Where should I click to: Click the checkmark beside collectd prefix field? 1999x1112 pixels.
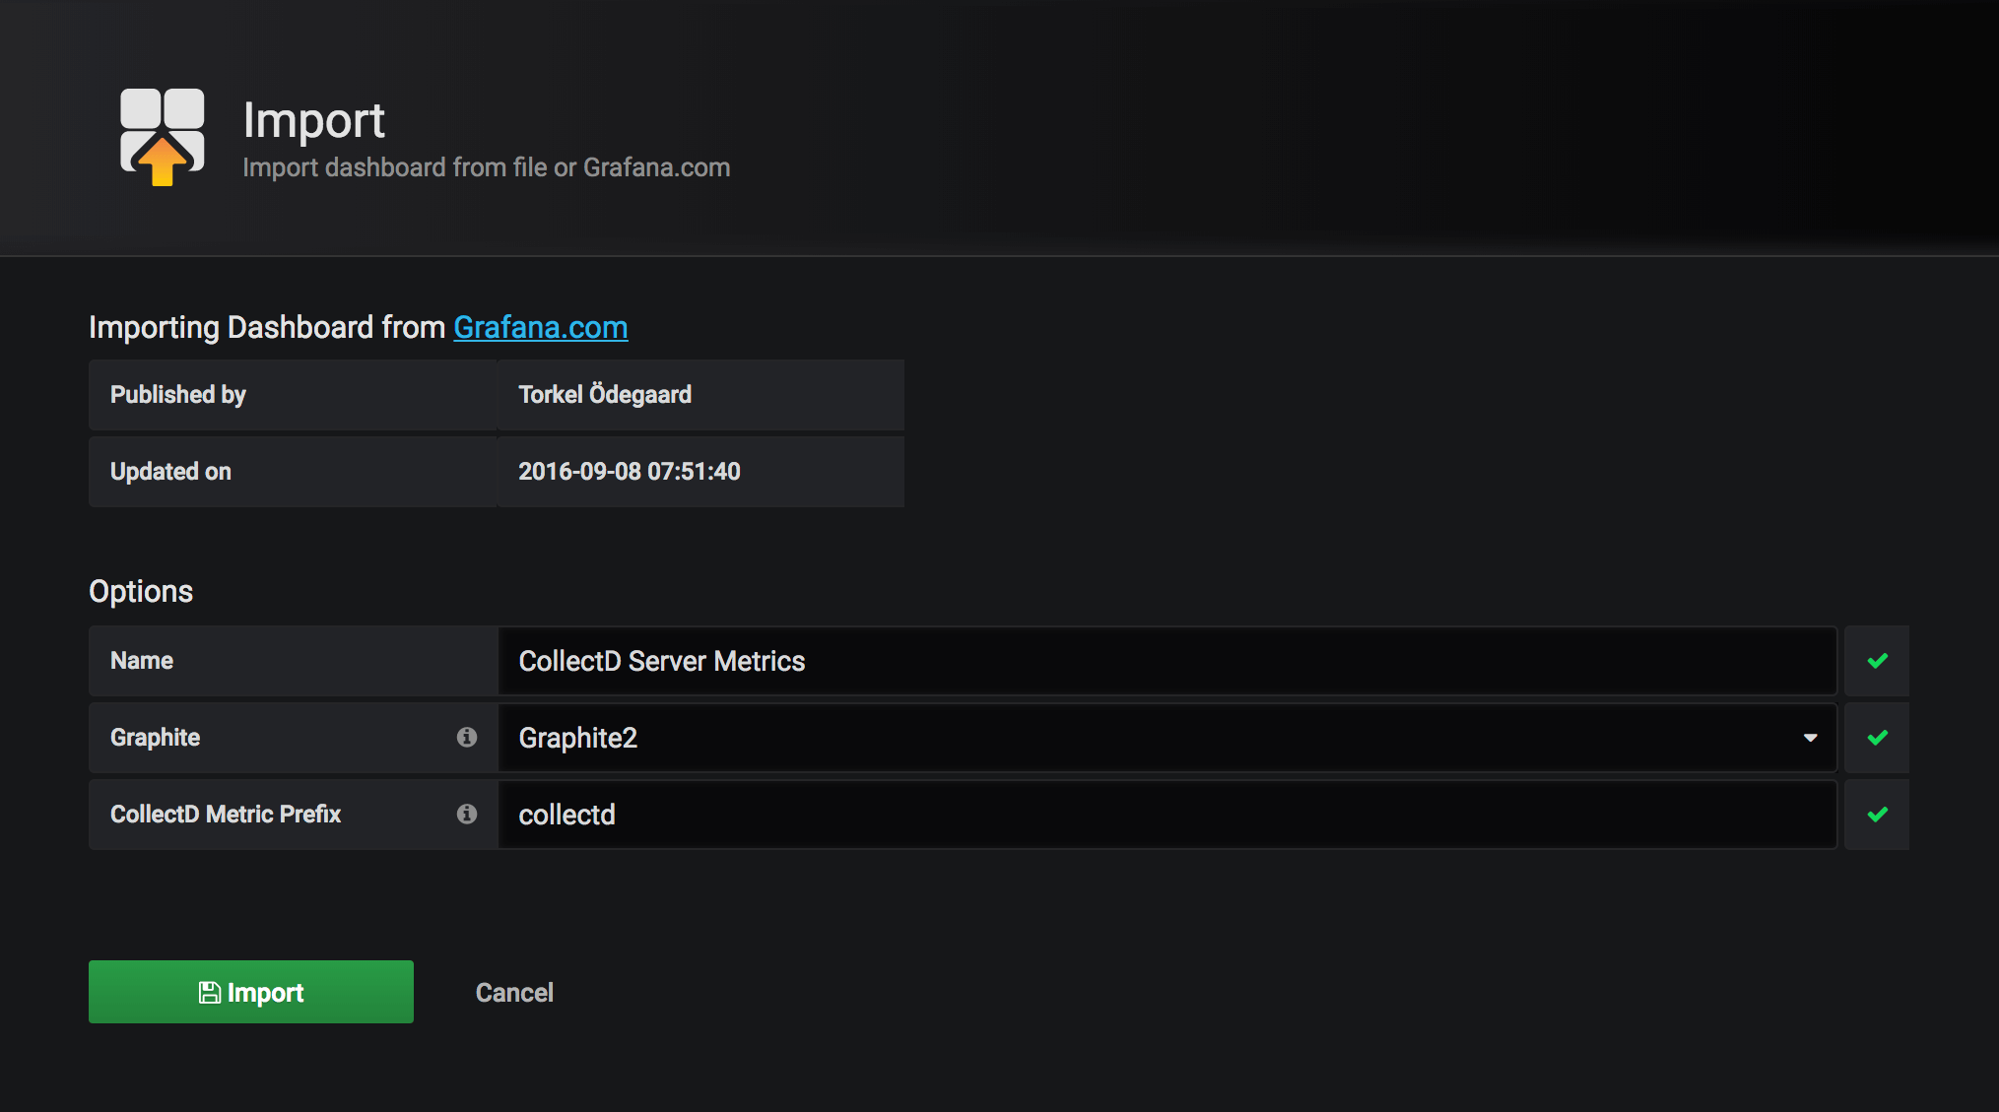click(1877, 815)
